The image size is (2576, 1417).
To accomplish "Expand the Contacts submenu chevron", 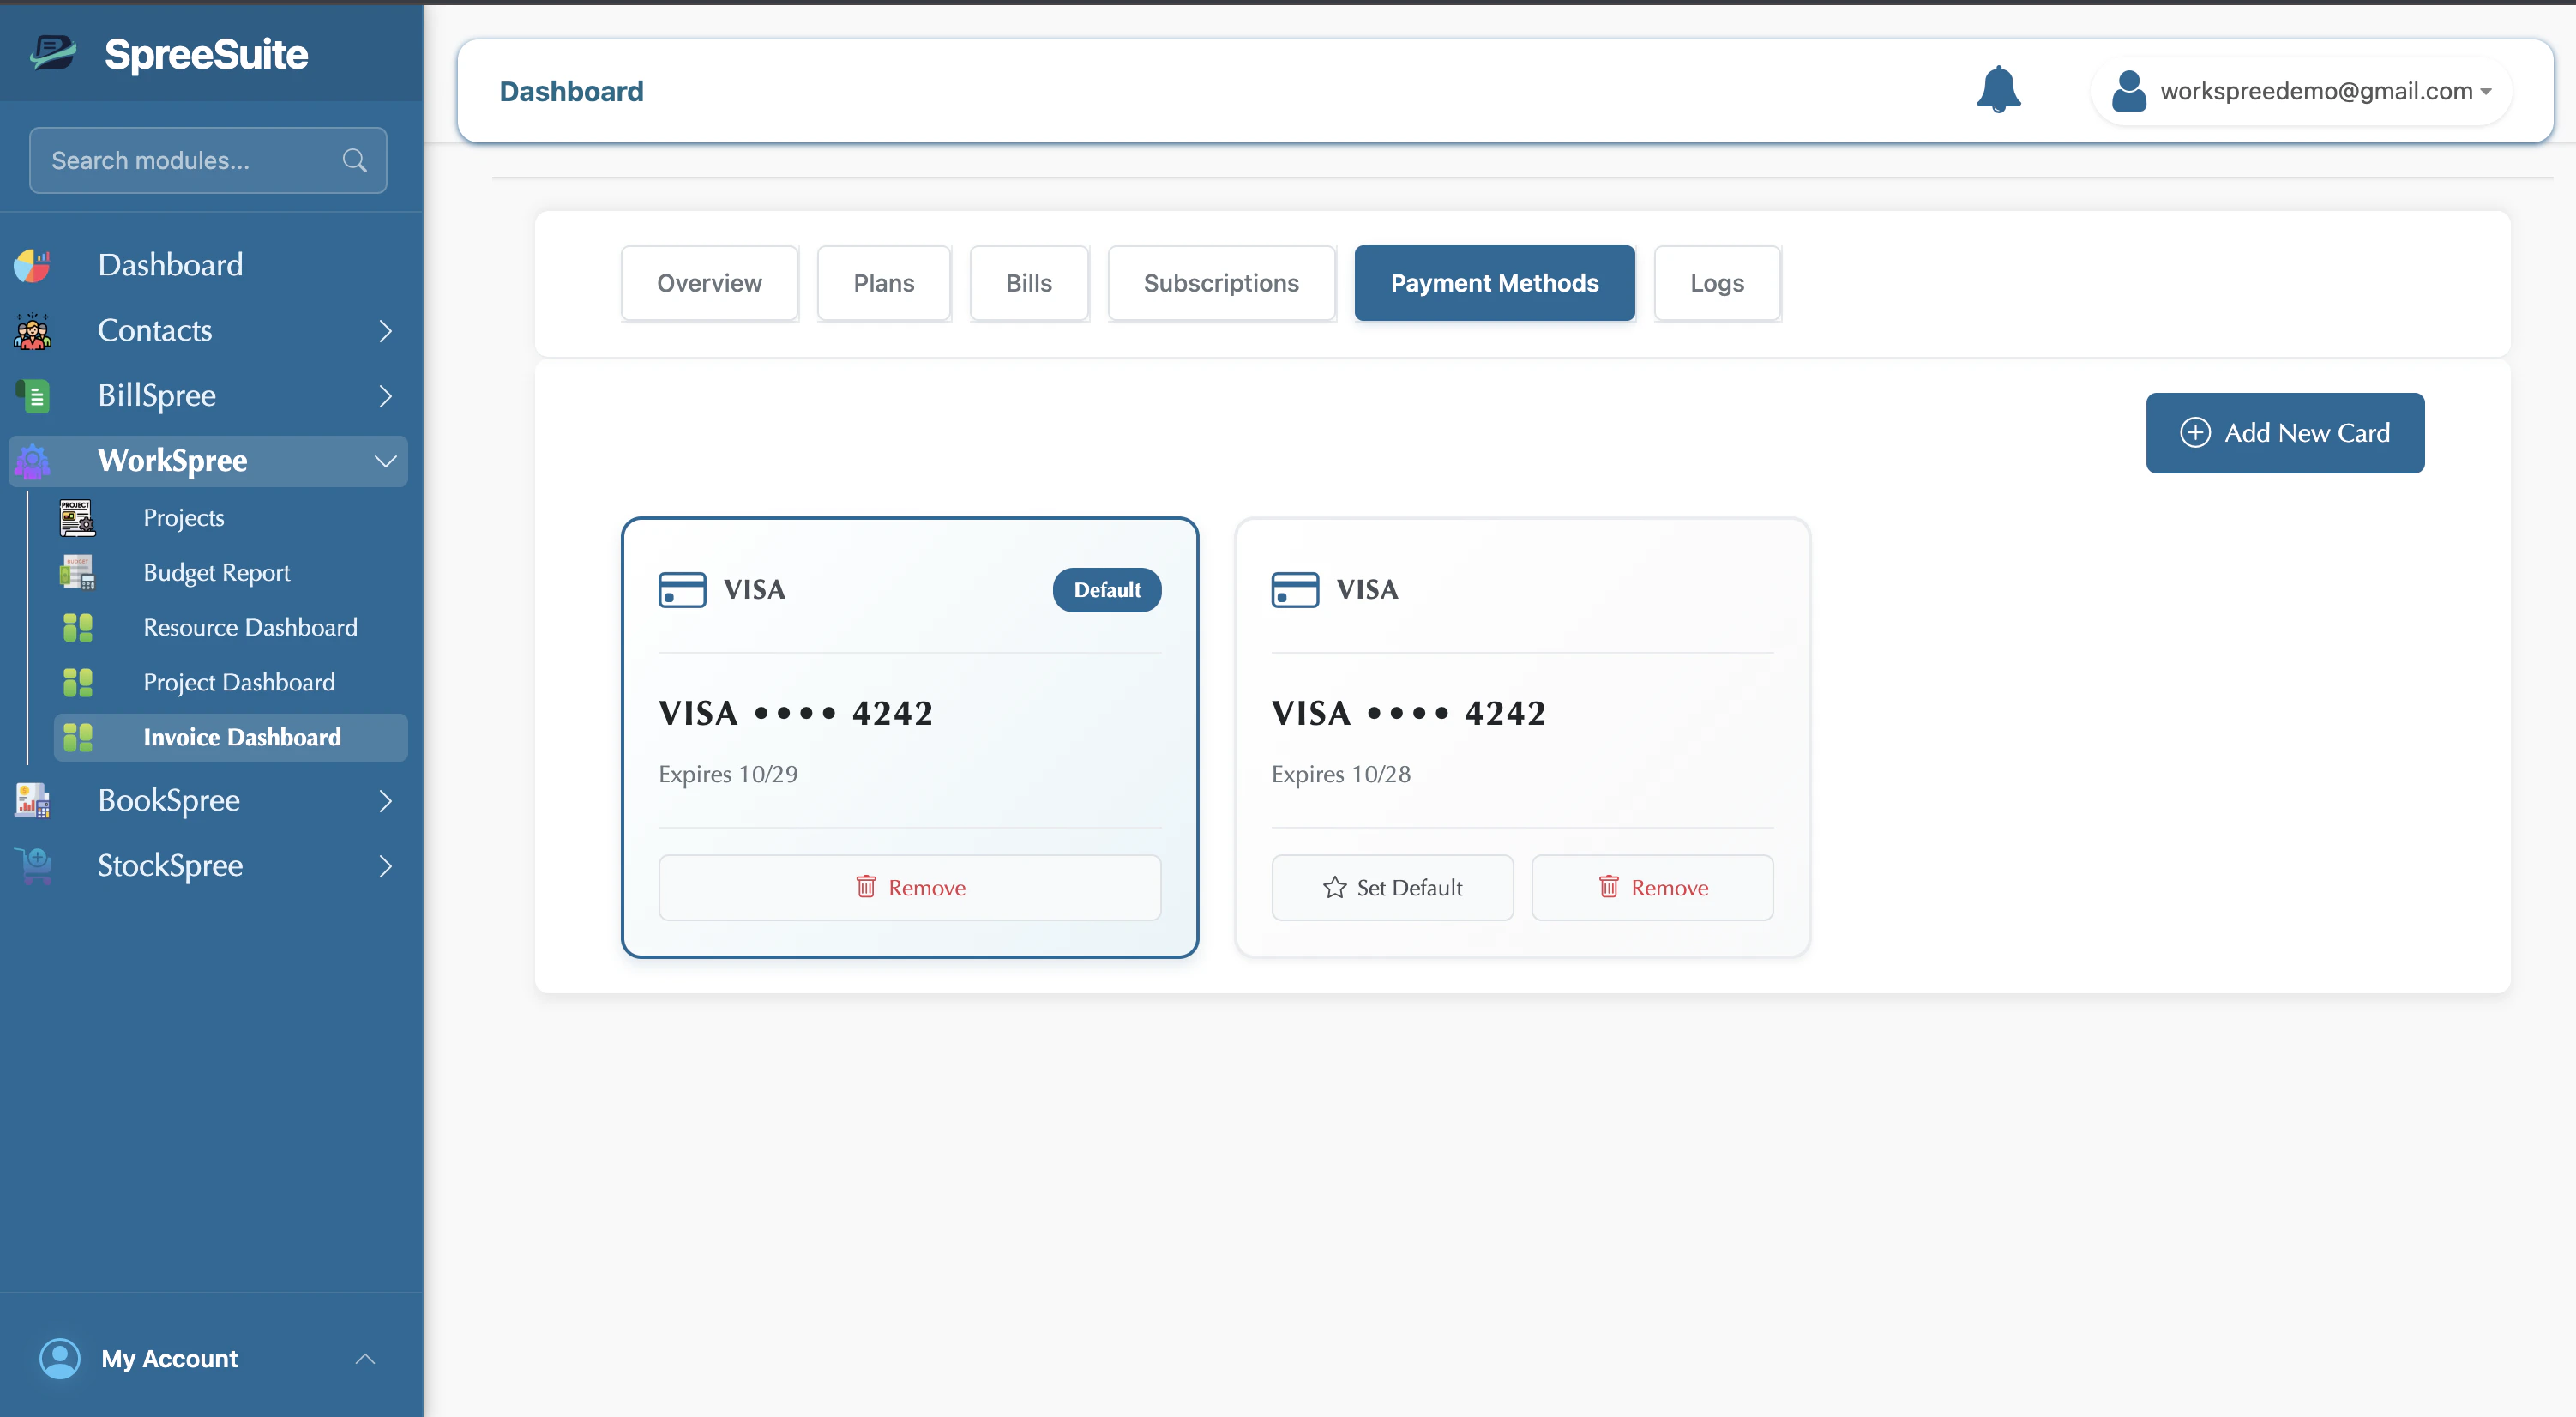I will 386,331.
